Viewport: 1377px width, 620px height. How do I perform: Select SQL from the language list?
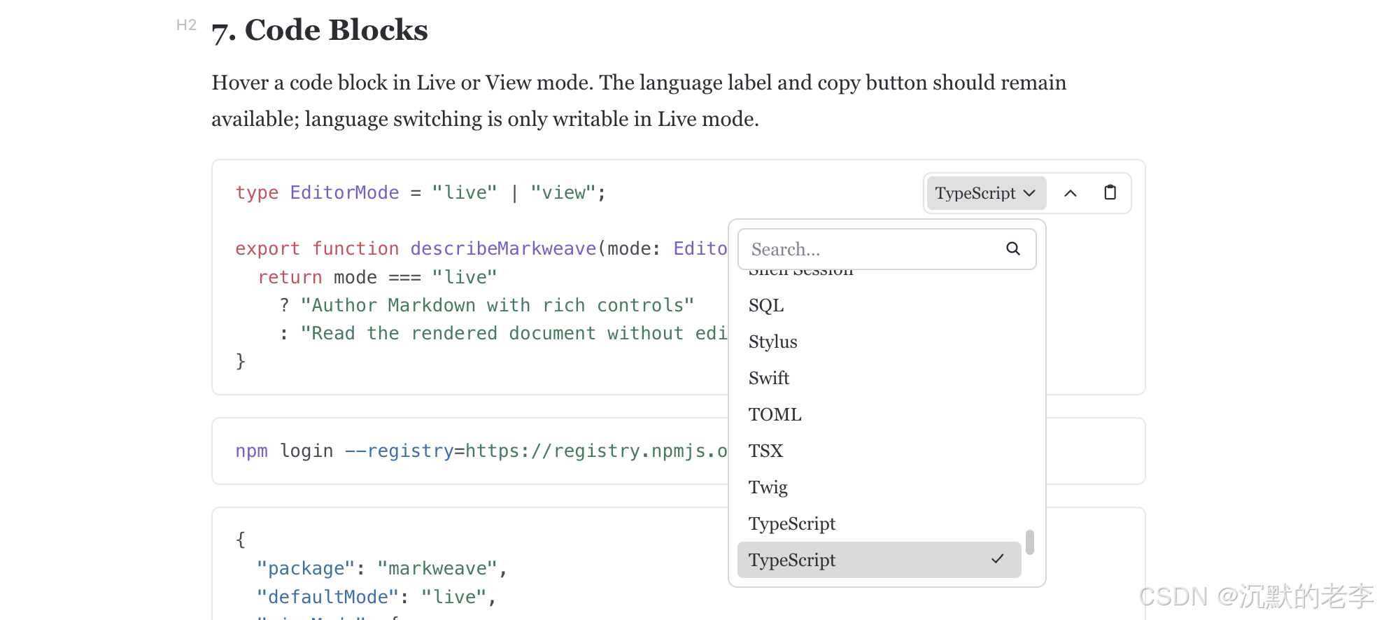(880, 305)
